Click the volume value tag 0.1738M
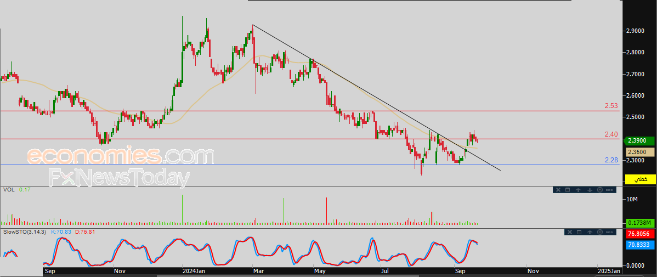This screenshot has height=277, width=657. (640, 223)
